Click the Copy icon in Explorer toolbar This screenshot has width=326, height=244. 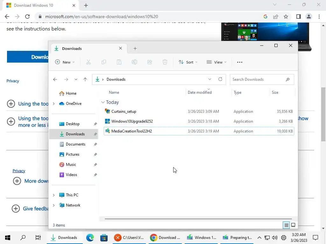point(103,62)
